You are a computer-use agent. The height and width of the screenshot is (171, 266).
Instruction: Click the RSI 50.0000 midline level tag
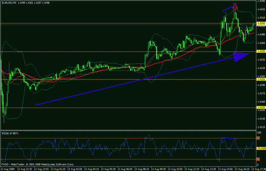[261, 148]
